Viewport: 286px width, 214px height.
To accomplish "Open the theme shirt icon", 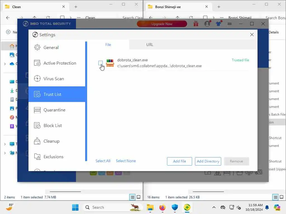I will tap(218, 24).
